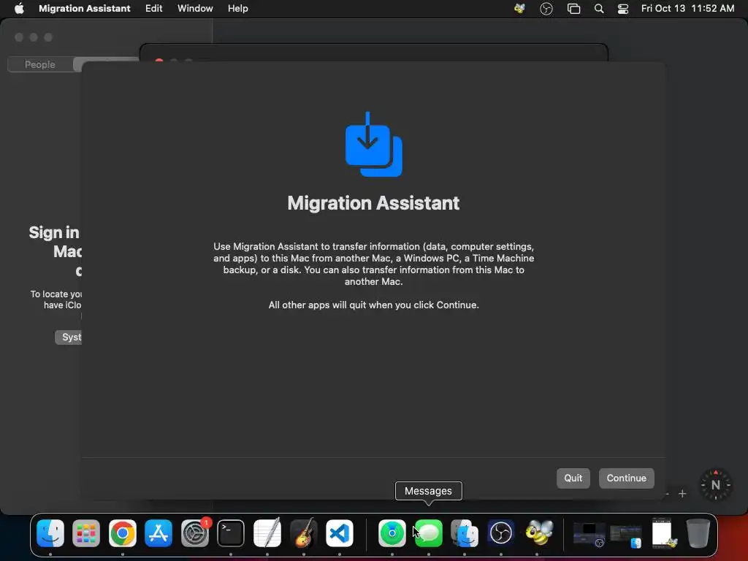Click the date and time in the menu bar
Image resolution: width=748 pixels, height=561 pixels.
coord(687,8)
